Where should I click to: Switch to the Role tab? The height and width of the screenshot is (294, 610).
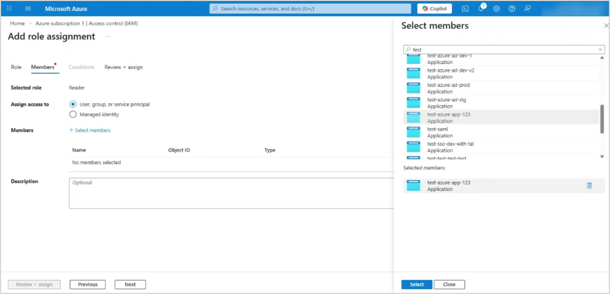pos(16,67)
